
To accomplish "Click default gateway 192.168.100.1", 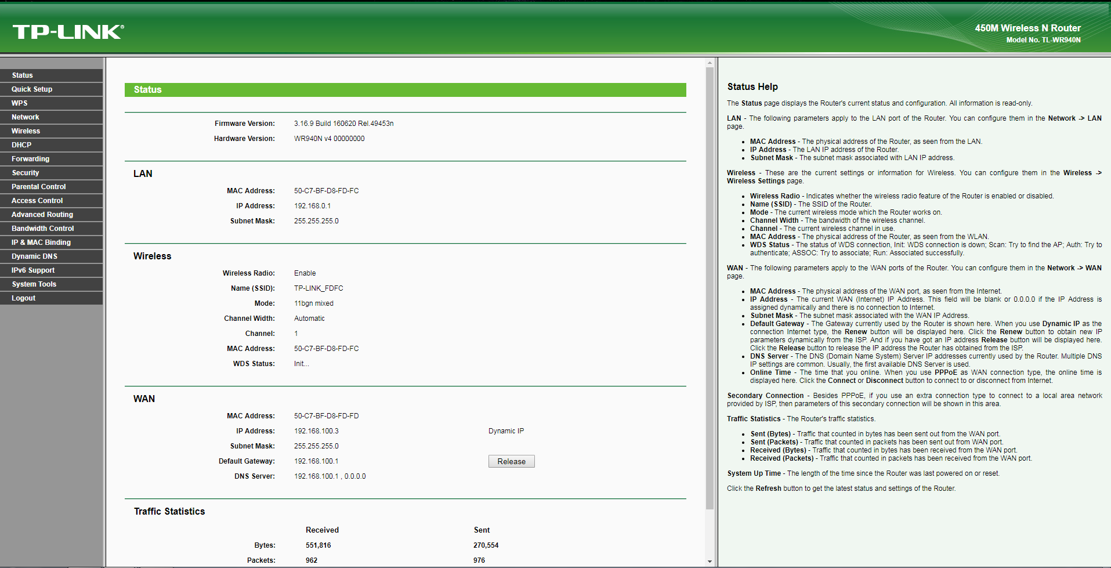I will 316,461.
